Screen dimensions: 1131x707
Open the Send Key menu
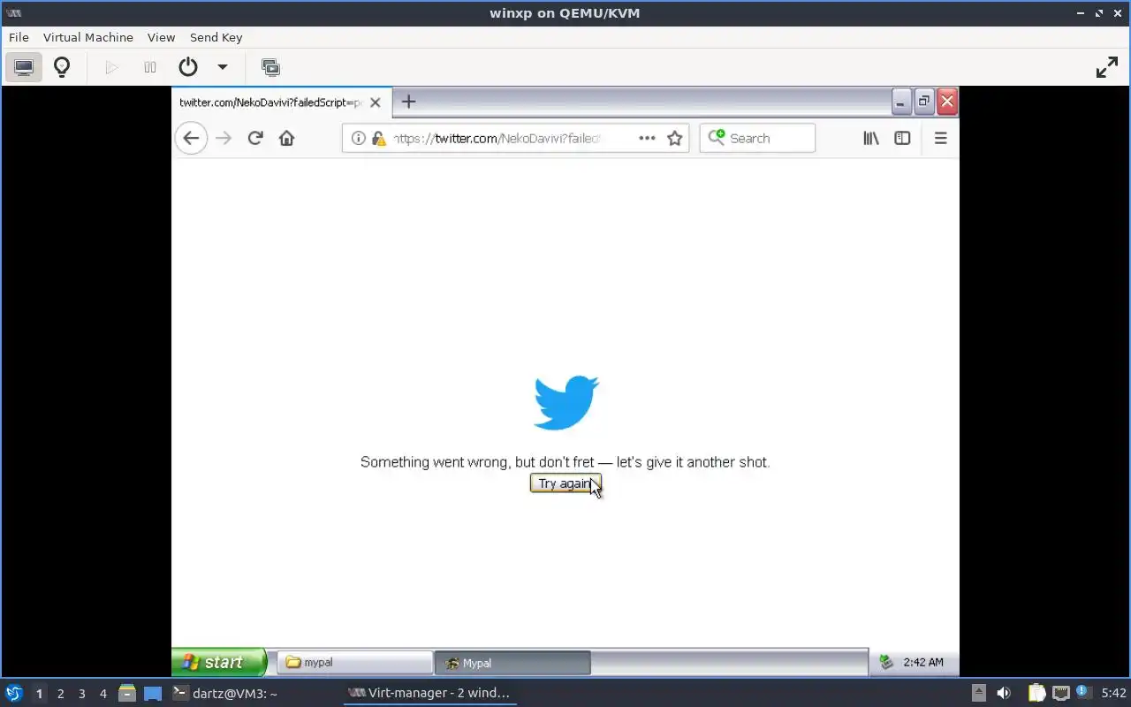coord(216,37)
